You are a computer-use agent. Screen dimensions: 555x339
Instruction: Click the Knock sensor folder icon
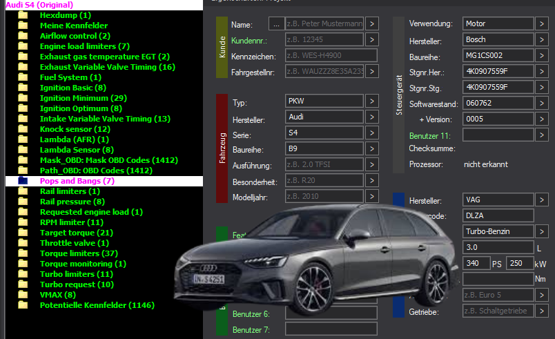(23, 129)
